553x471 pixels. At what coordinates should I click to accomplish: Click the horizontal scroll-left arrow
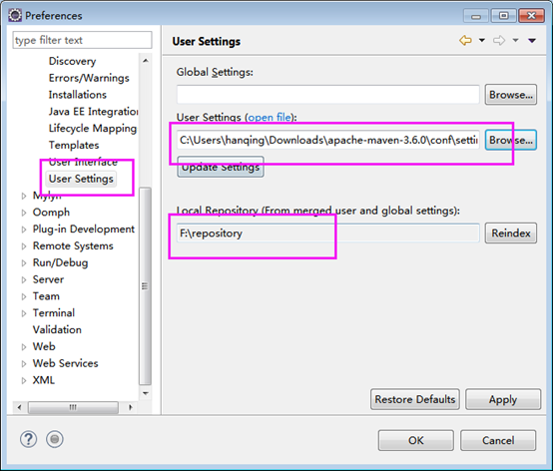tap(19, 407)
